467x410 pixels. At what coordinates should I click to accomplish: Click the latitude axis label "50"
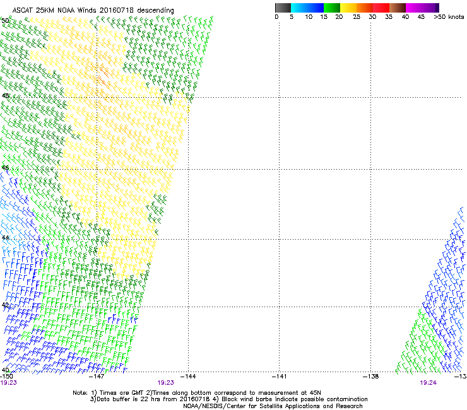5,21
